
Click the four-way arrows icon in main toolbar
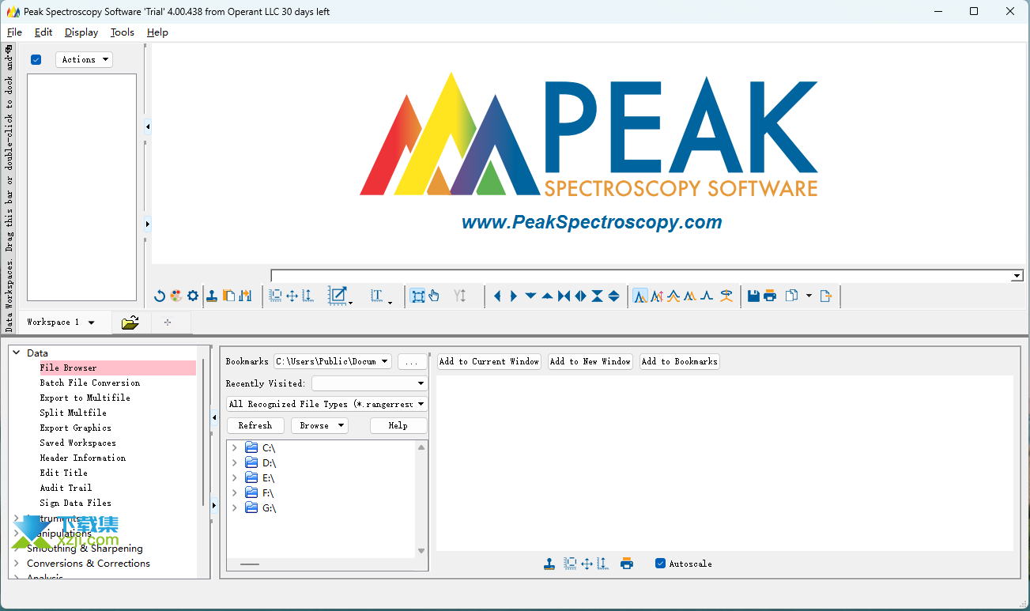pos(292,296)
